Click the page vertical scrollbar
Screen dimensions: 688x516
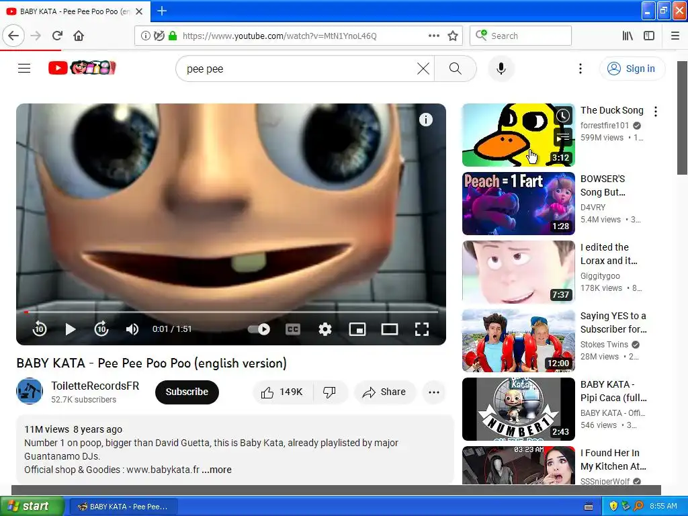point(682,118)
